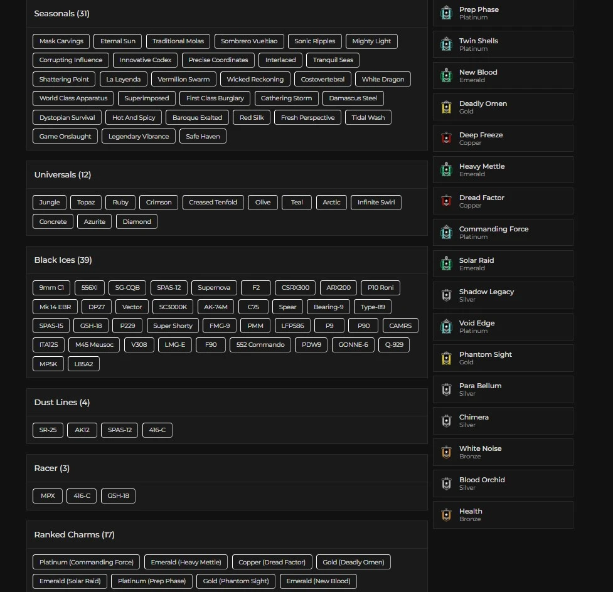Open the Seasonals (31) section header
The width and height of the screenshot is (613, 592).
61,14
